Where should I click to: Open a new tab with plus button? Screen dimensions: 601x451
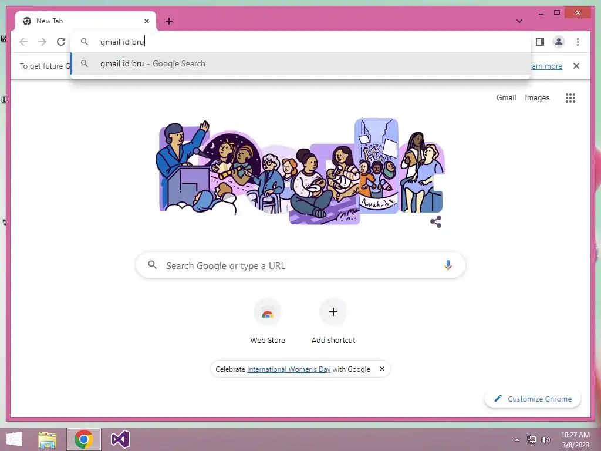coord(169,21)
